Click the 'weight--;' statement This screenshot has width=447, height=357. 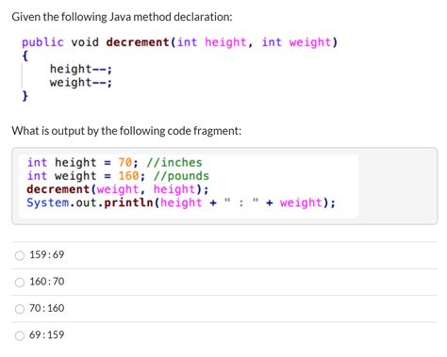(x=81, y=82)
